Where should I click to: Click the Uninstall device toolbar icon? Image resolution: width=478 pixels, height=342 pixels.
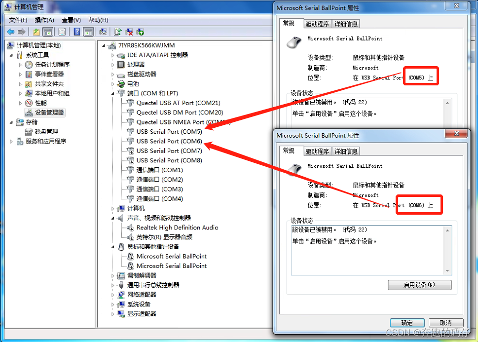click(x=129, y=32)
